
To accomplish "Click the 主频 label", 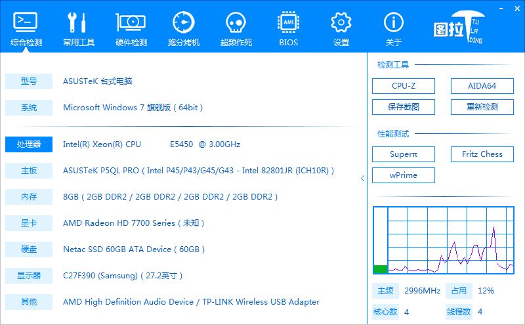I will point(385,291).
